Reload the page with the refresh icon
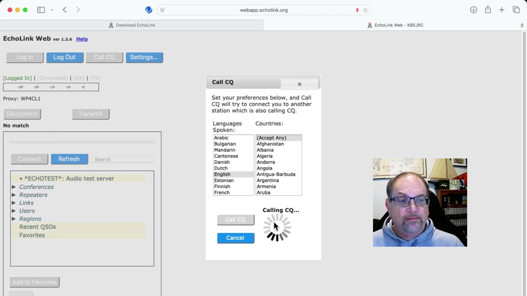 click(x=365, y=10)
